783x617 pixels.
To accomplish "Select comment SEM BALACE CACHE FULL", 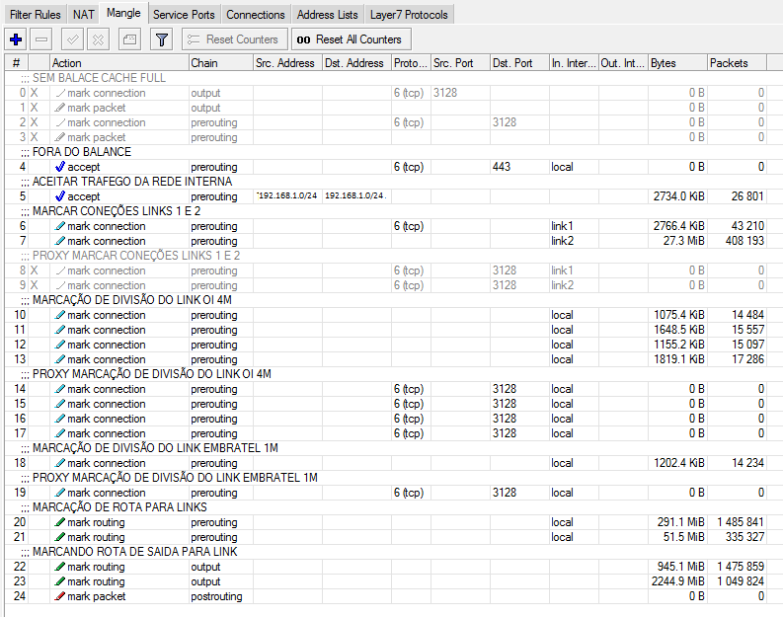I will pyautogui.click(x=99, y=78).
